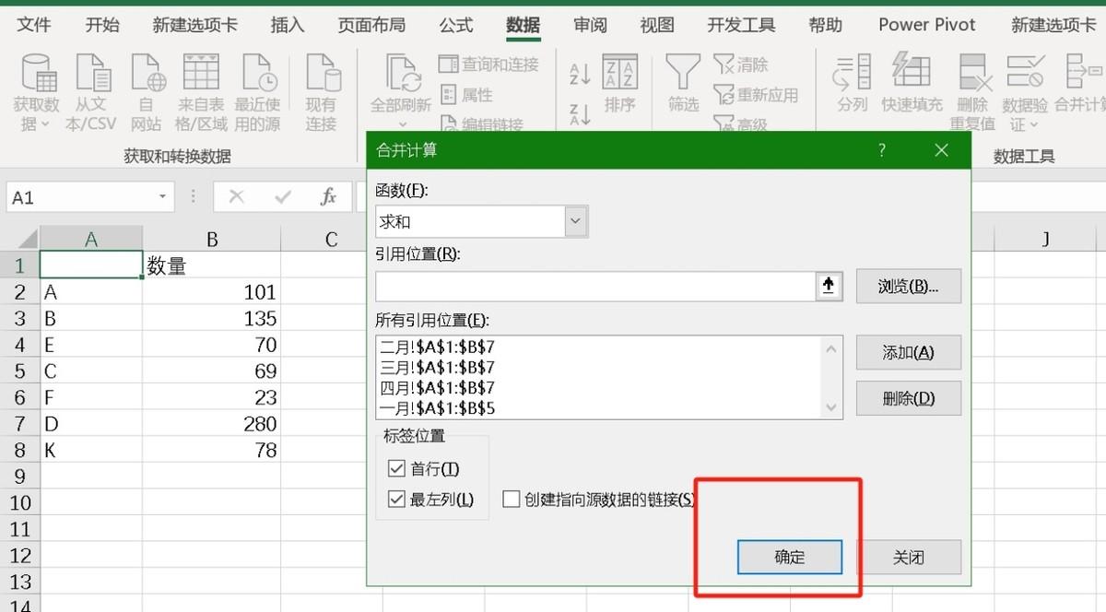Click the collapse-dialog arrow beside 引用位置
1106x612 pixels.
(x=829, y=287)
